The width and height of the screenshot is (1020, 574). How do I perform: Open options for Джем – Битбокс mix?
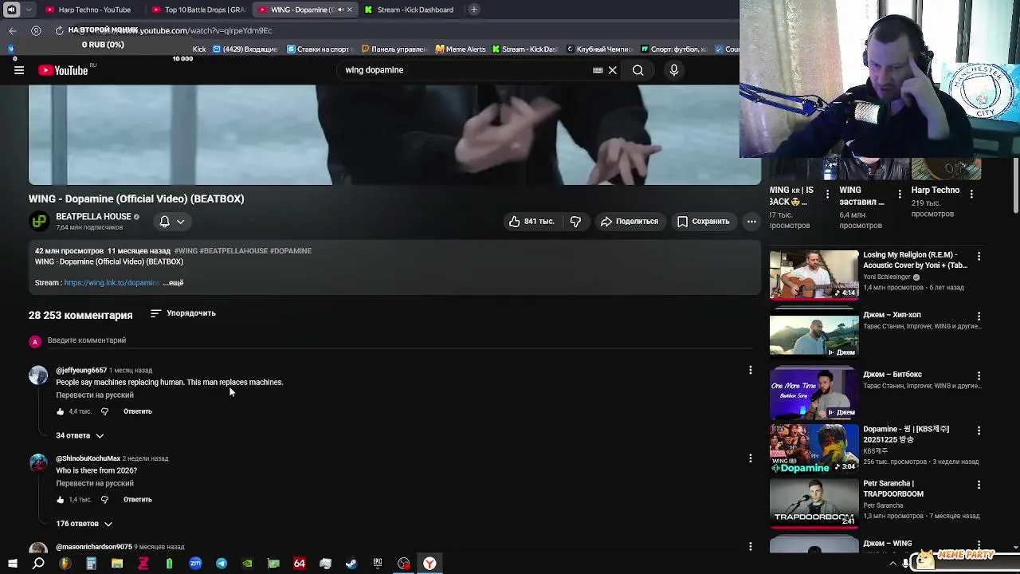979,375
